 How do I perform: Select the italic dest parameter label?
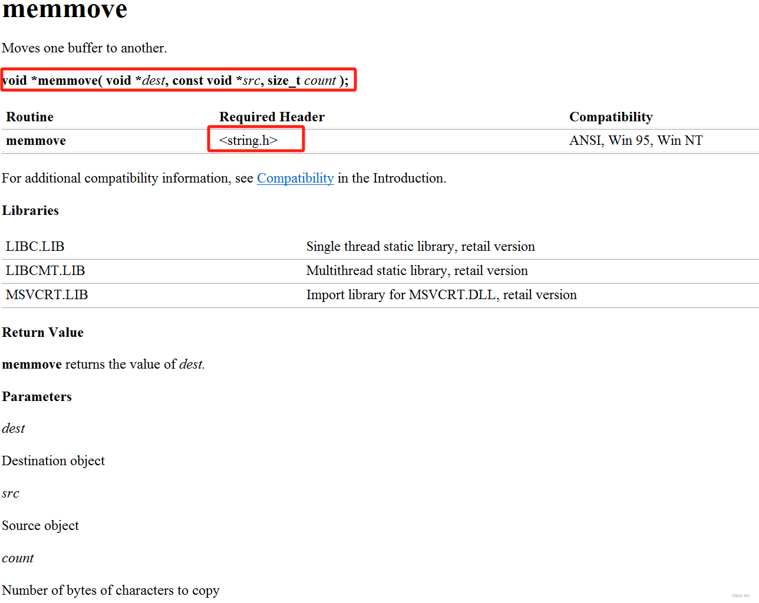pos(13,429)
